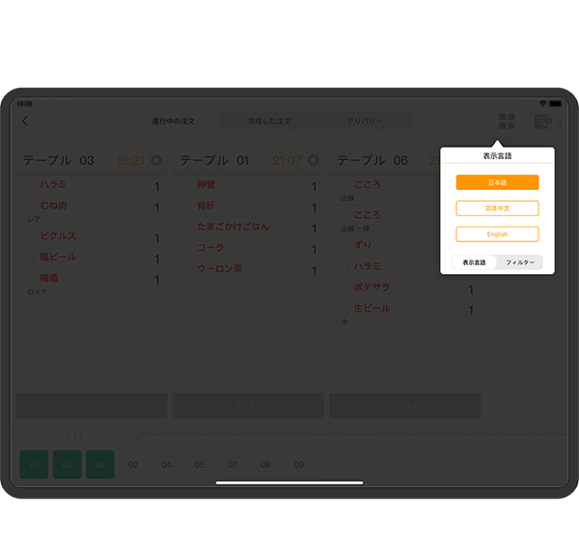Check off 生ビール item

pyautogui.click(x=343, y=310)
